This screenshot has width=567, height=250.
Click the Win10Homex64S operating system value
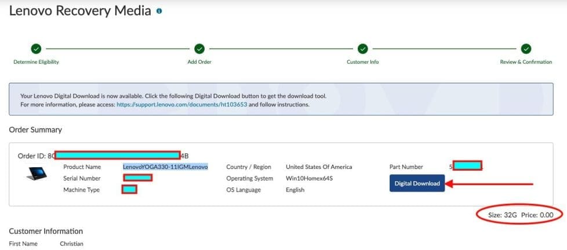point(310,178)
